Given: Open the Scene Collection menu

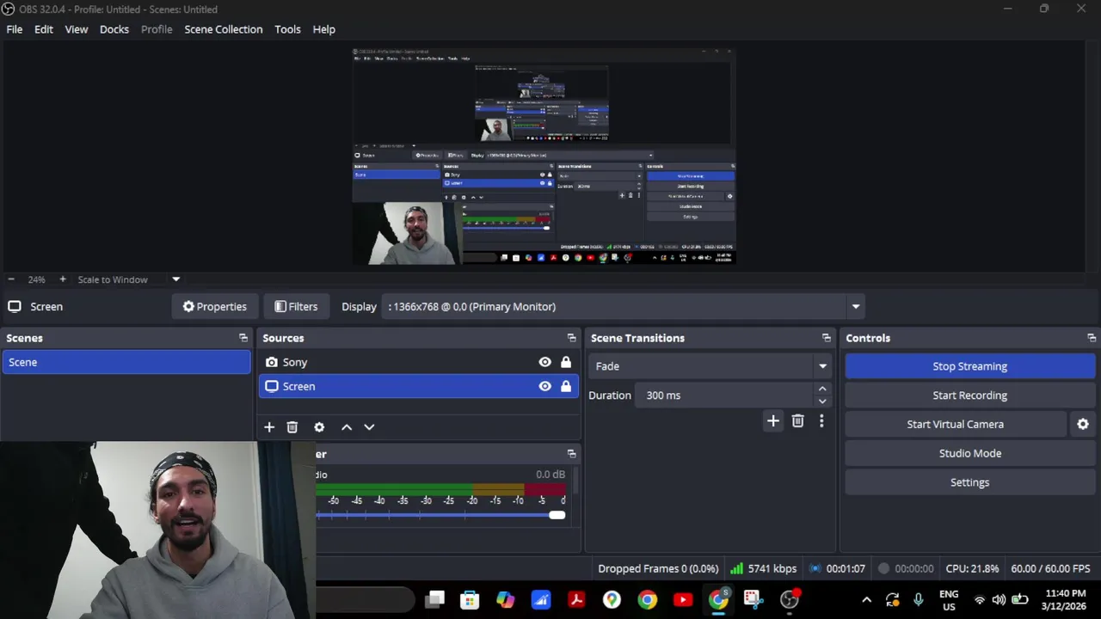Looking at the screenshot, I should click(x=224, y=29).
